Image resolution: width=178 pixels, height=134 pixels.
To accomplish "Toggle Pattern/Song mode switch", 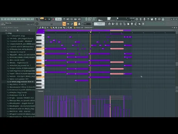I will click(x=42, y=19).
